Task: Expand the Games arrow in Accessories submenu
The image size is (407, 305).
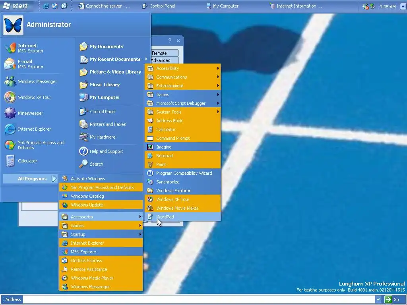Action: (x=218, y=95)
